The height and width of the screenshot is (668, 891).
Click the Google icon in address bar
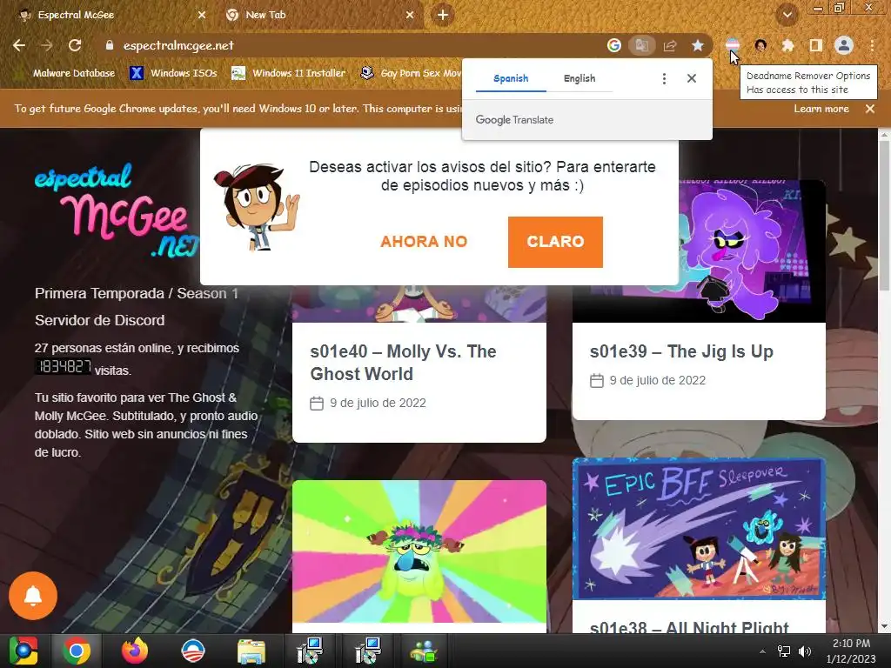pos(613,45)
